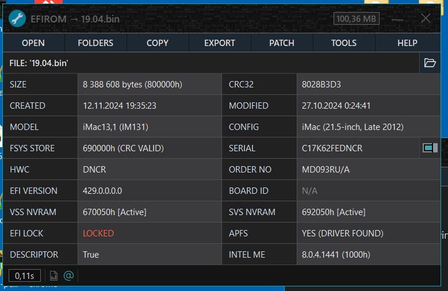
Task: Click the SIZE label cell
Action: point(40,85)
